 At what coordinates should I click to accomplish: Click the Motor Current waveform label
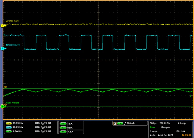[x=13, y=103]
